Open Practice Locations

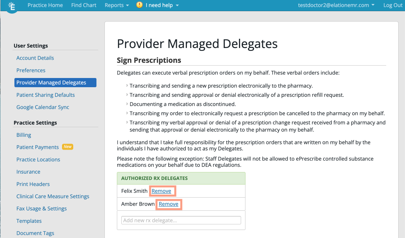pos(38,159)
